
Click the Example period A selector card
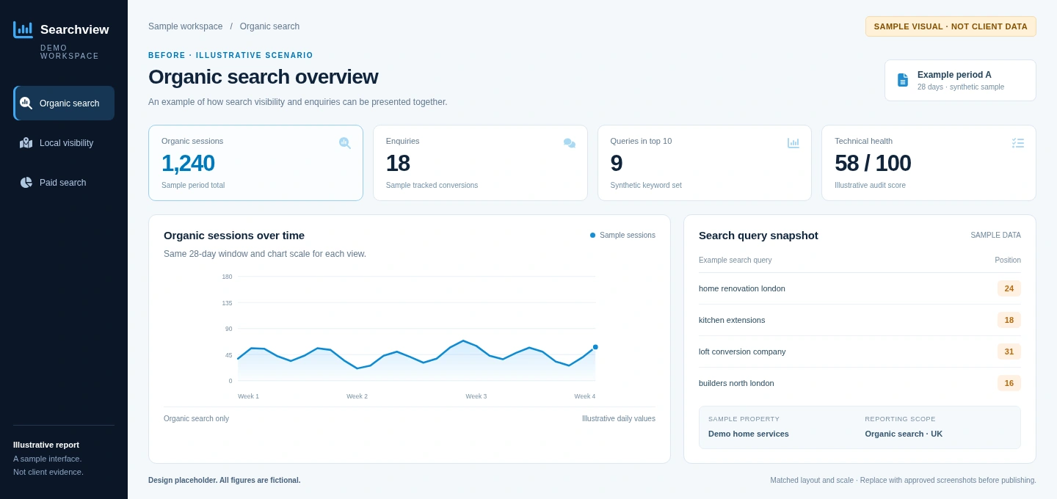pos(960,81)
